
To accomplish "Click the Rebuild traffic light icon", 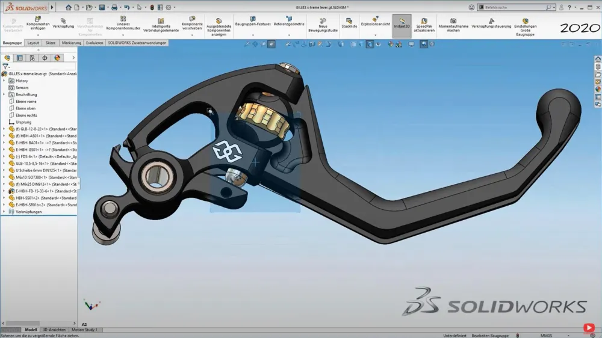I will (x=152, y=7).
